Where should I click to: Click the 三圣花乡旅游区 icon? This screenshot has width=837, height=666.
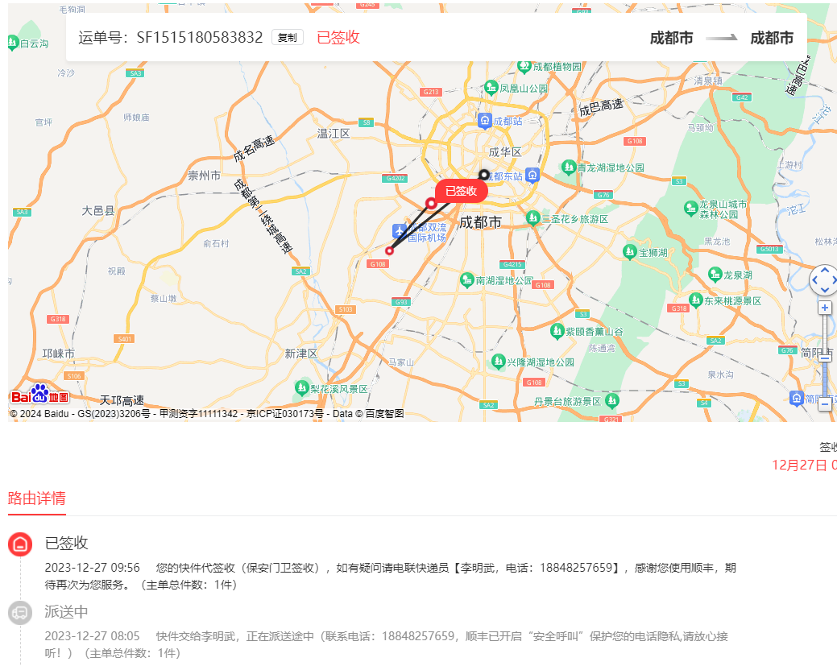coord(532,217)
